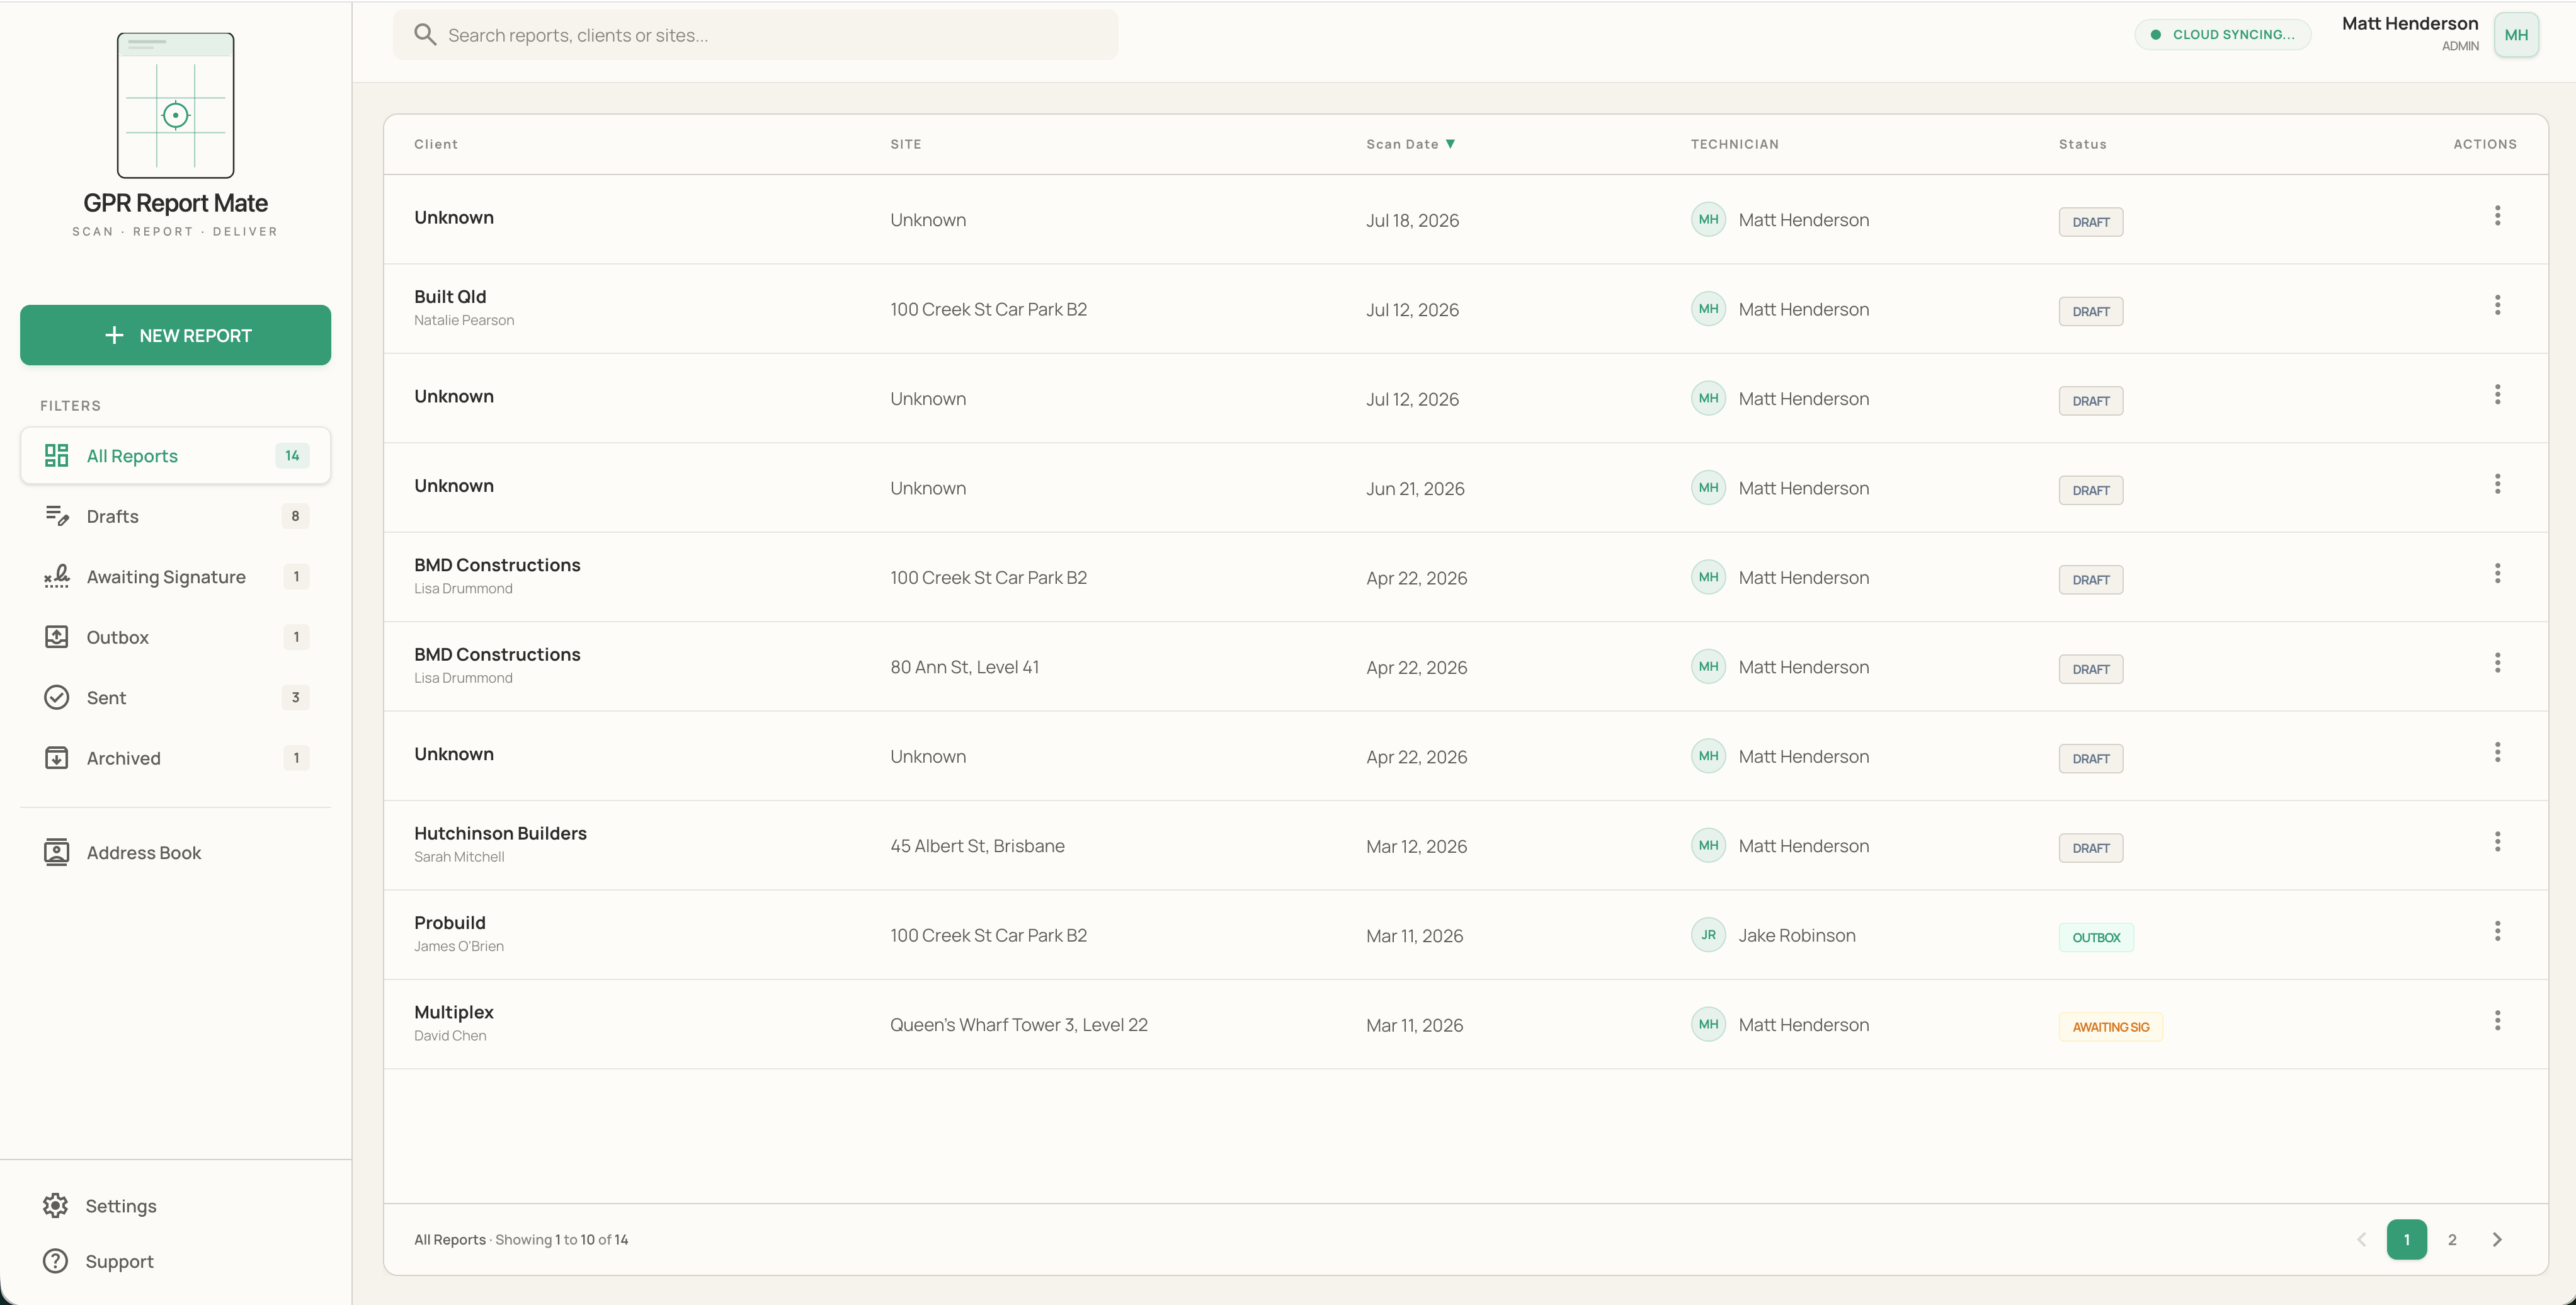Click the Drafts count badge 8
The image size is (2576, 1305).
point(295,516)
